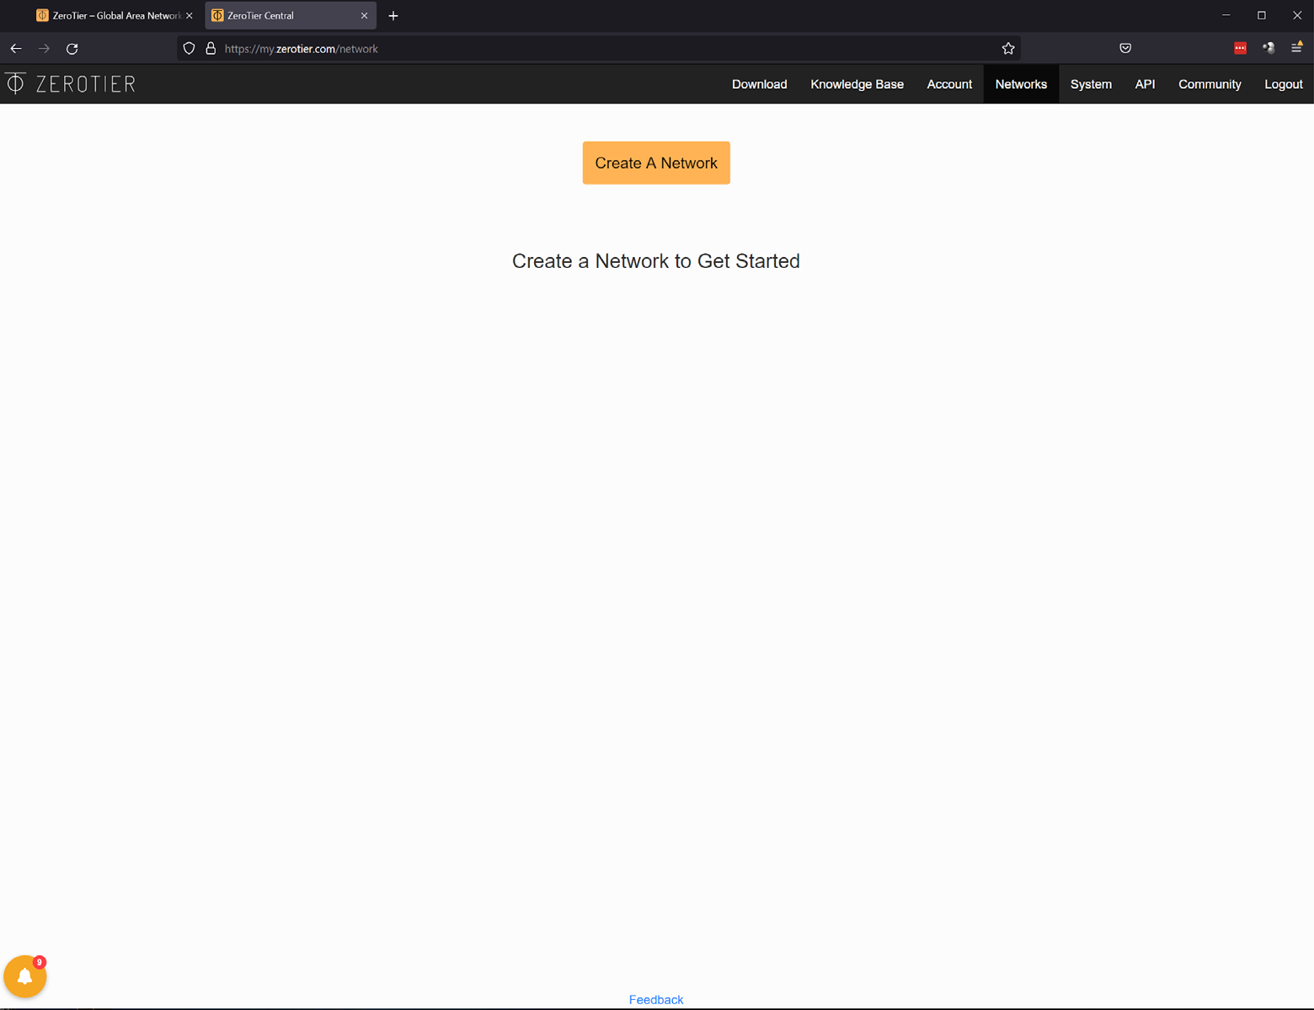Close the ZeroTier – Global Area Network tab

(189, 16)
